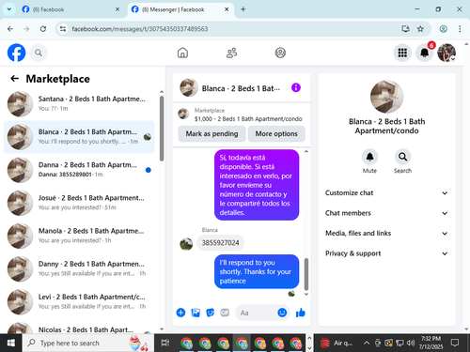
Task: Expand the Chat members section
Action: [x=386, y=213]
